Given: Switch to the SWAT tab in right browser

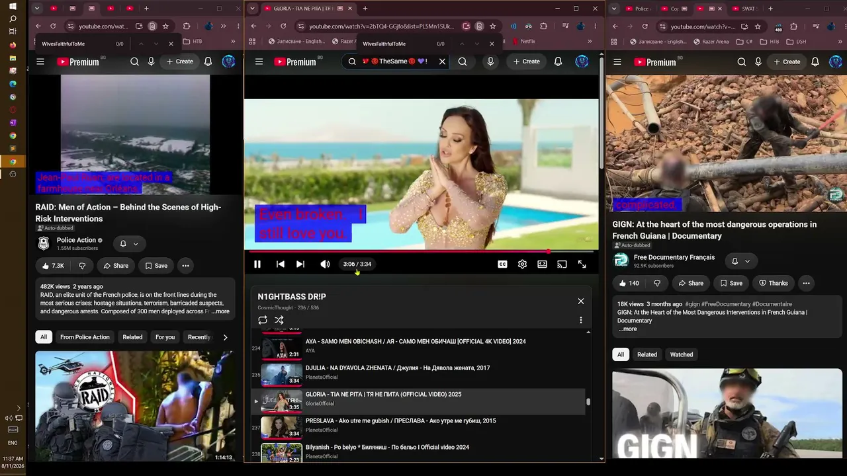Looking at the screenshot, I should coord(745,9).
